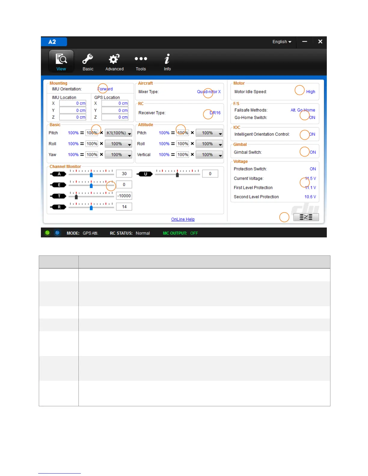
Task: Click Basic Pitch gain input field
Action: point(92,133)
